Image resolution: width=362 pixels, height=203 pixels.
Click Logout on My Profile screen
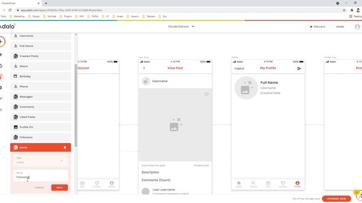click(x=239, y=68)
